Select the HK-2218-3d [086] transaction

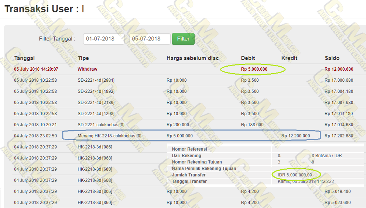(x=90, y=147)
